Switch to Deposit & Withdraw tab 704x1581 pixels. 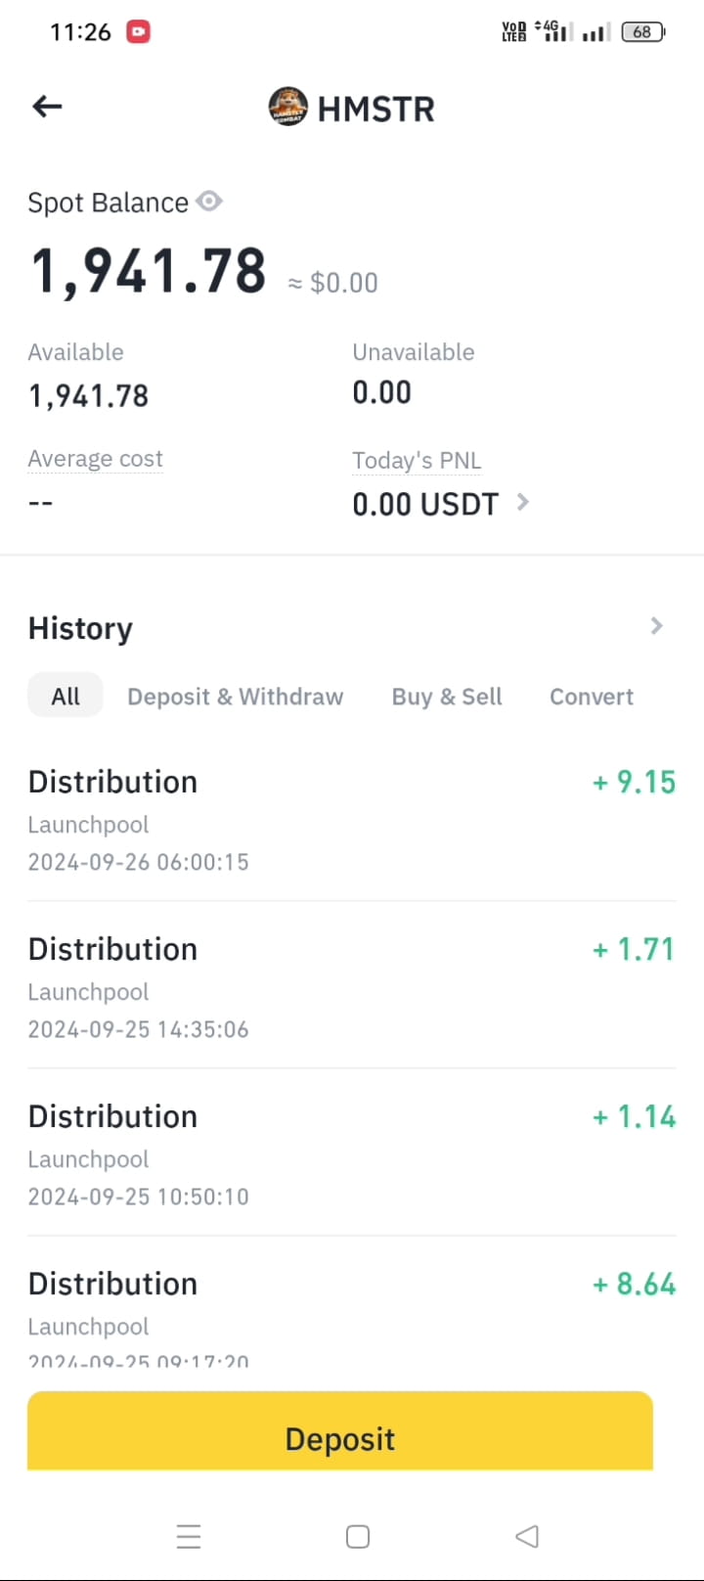coord(236,697)
